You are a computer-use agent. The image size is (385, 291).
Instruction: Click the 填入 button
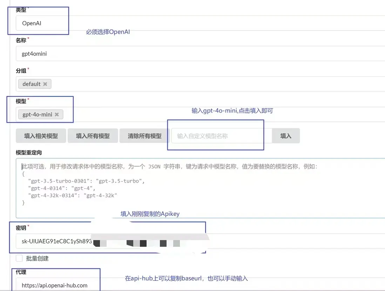pos(286,135)
